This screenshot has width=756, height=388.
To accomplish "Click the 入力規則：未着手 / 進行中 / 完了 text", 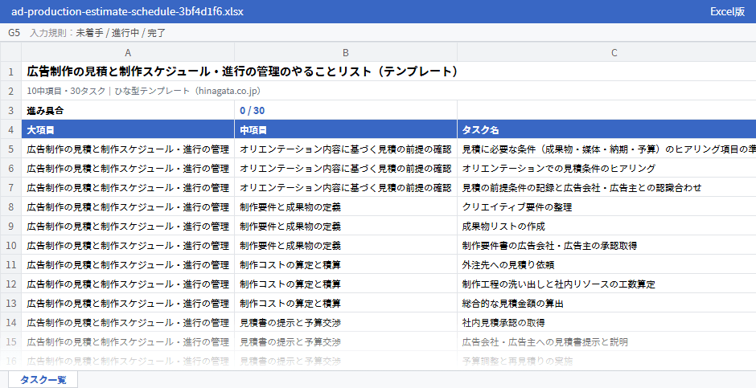I will click(x=98, y=33).
